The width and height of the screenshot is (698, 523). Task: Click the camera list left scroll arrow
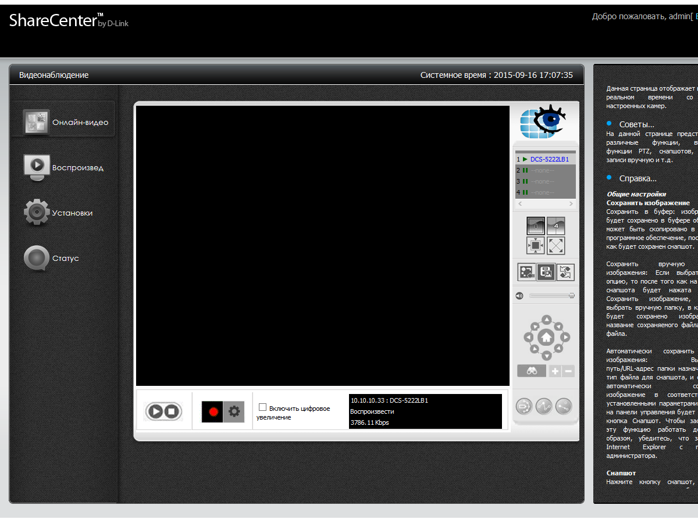coord(520,204)
